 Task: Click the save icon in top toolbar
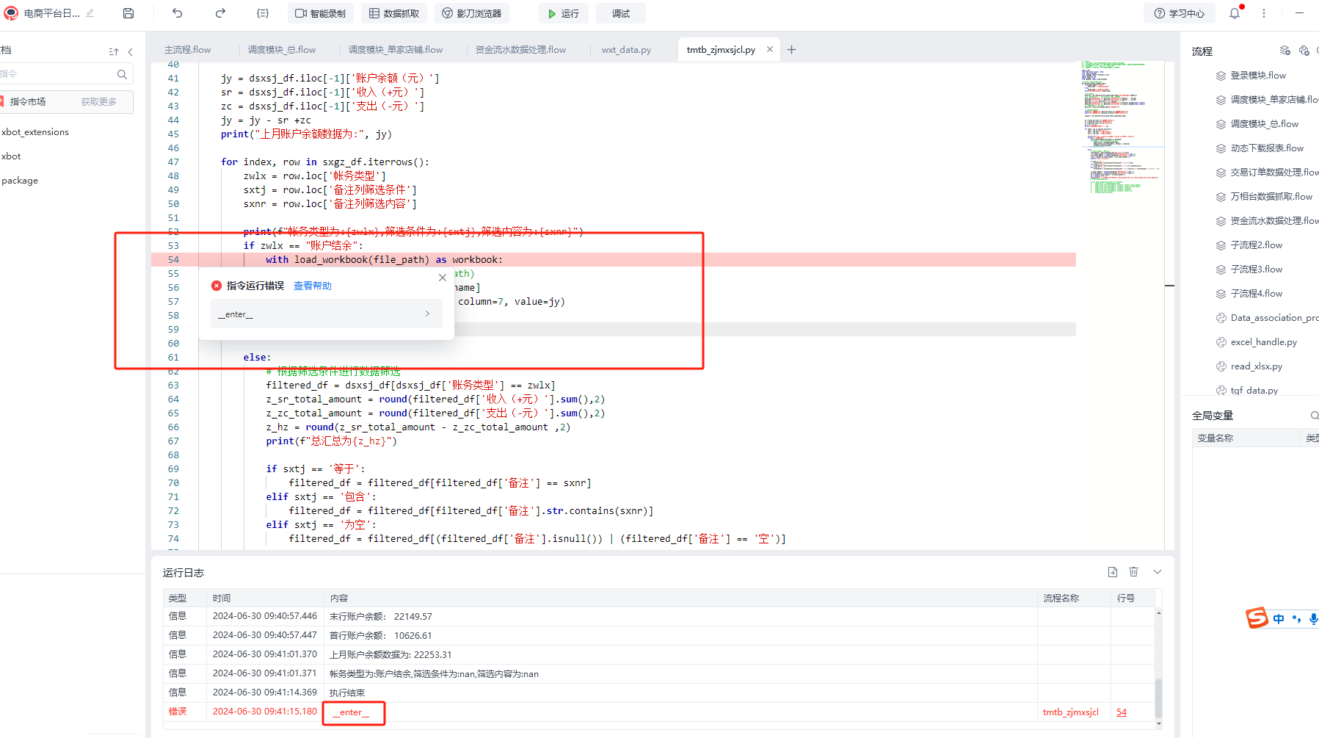click(x=128, y=13)
